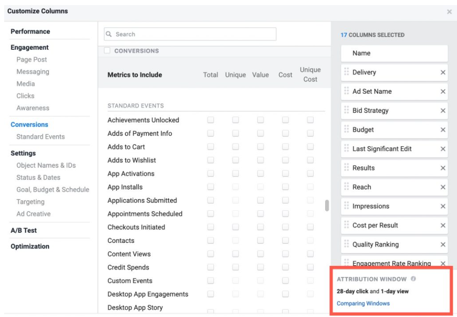
Task: Remove the Bid Strategy column via X icon
Action: click(x=443, y=111)
